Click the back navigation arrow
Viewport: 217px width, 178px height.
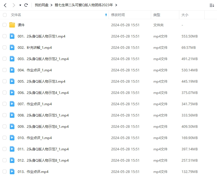click(x=5, y=5)
